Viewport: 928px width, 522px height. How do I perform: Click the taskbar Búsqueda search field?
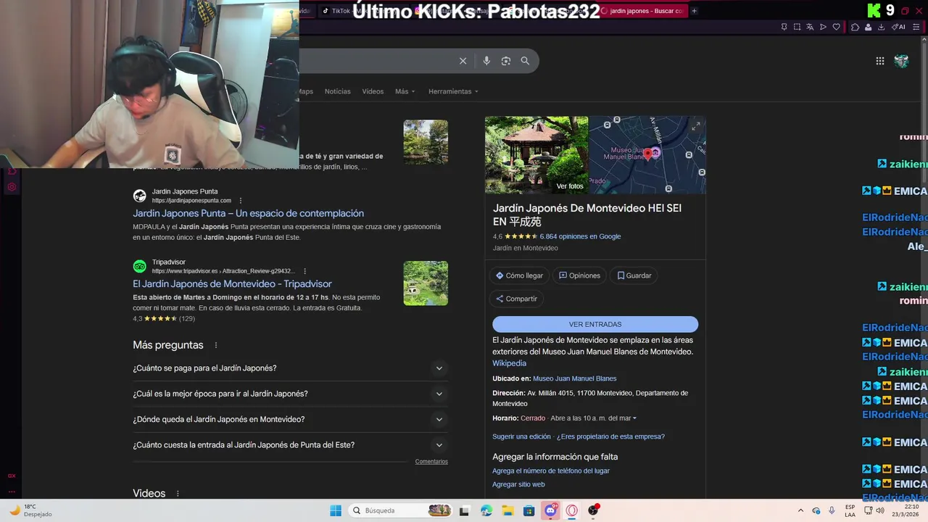[400, 510]
